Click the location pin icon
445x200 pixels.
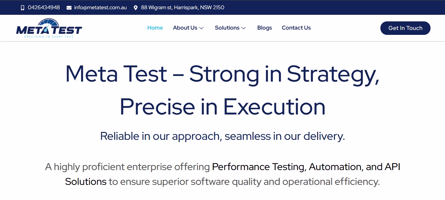(x=135, y=8)
